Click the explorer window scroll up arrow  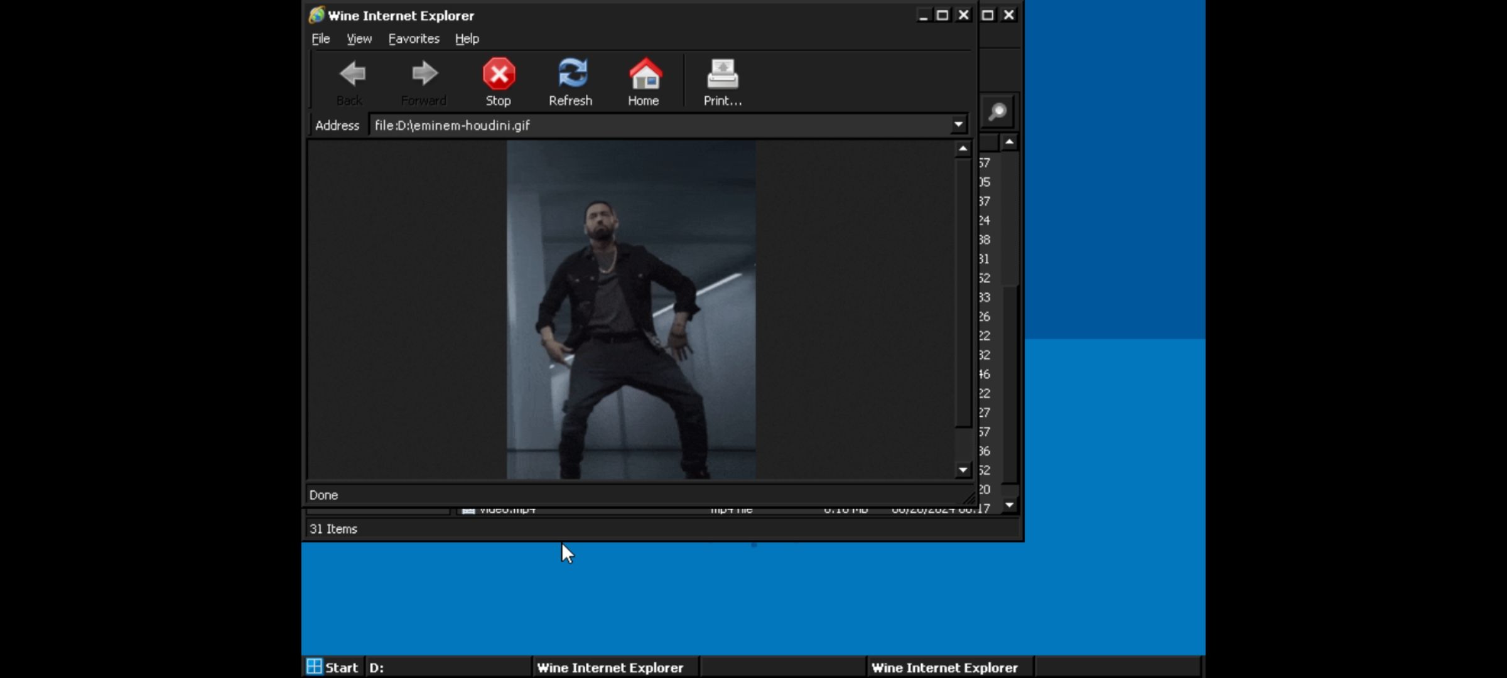1009,143
